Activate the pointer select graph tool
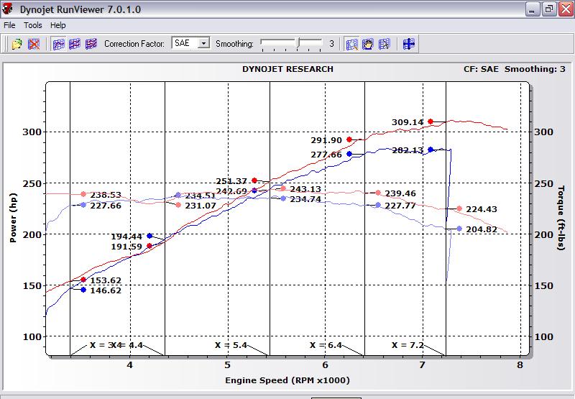 tap(384, 44)
